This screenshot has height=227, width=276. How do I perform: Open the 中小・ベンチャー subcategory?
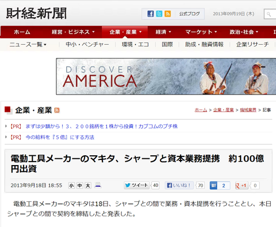tap(87, 45)
